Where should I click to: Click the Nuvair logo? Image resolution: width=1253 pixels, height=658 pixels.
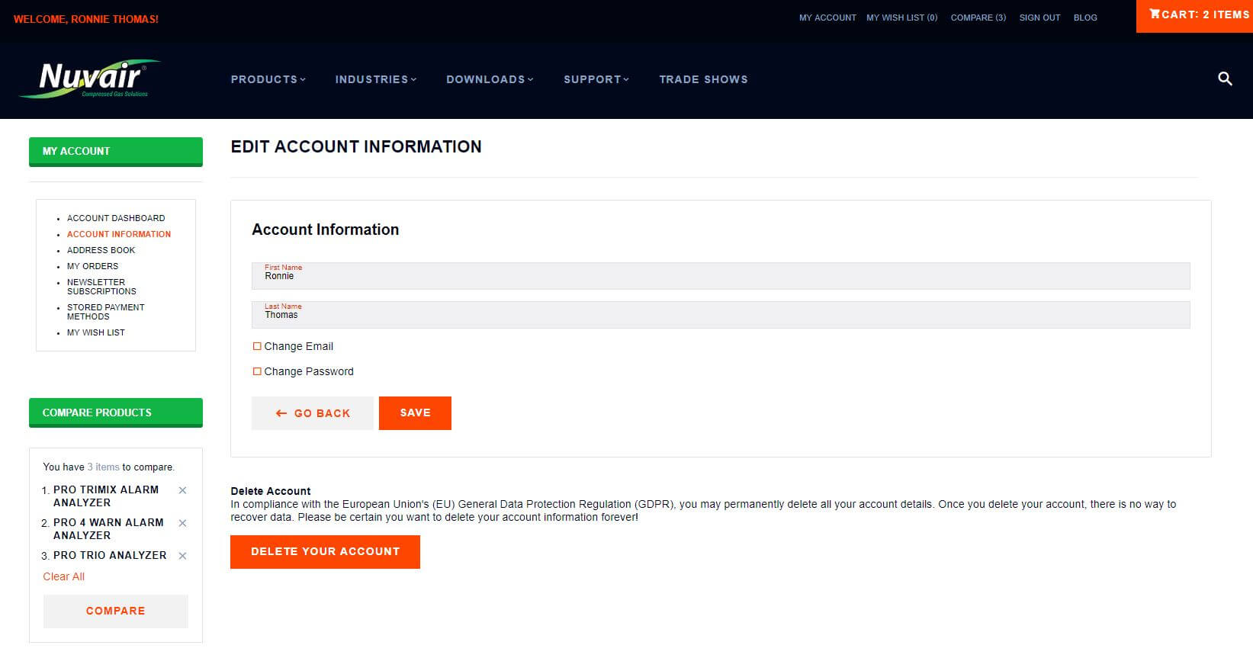(91, 79)
